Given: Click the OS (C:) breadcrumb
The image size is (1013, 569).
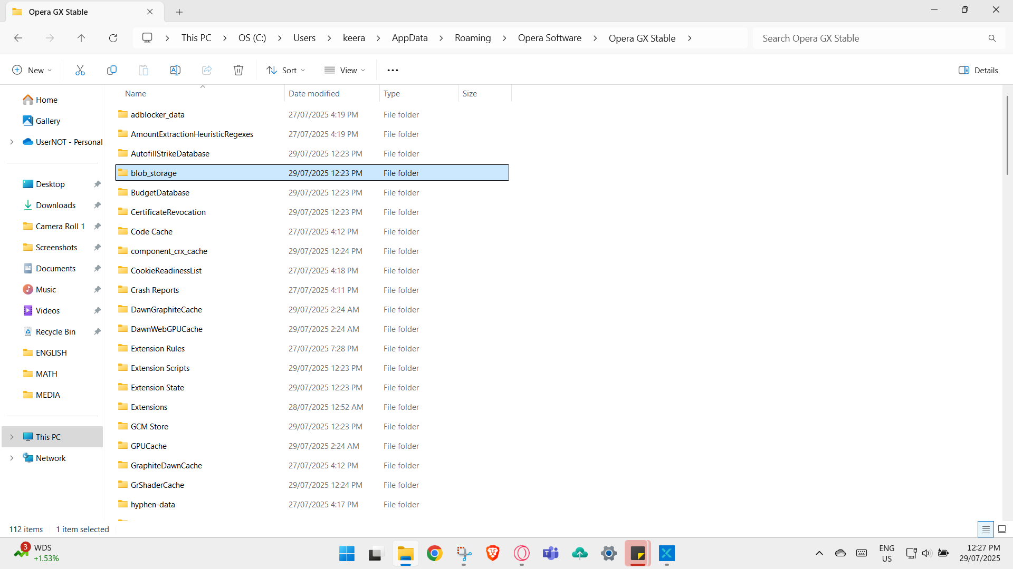Looking at the screenshot, I should tap(252, 38).
